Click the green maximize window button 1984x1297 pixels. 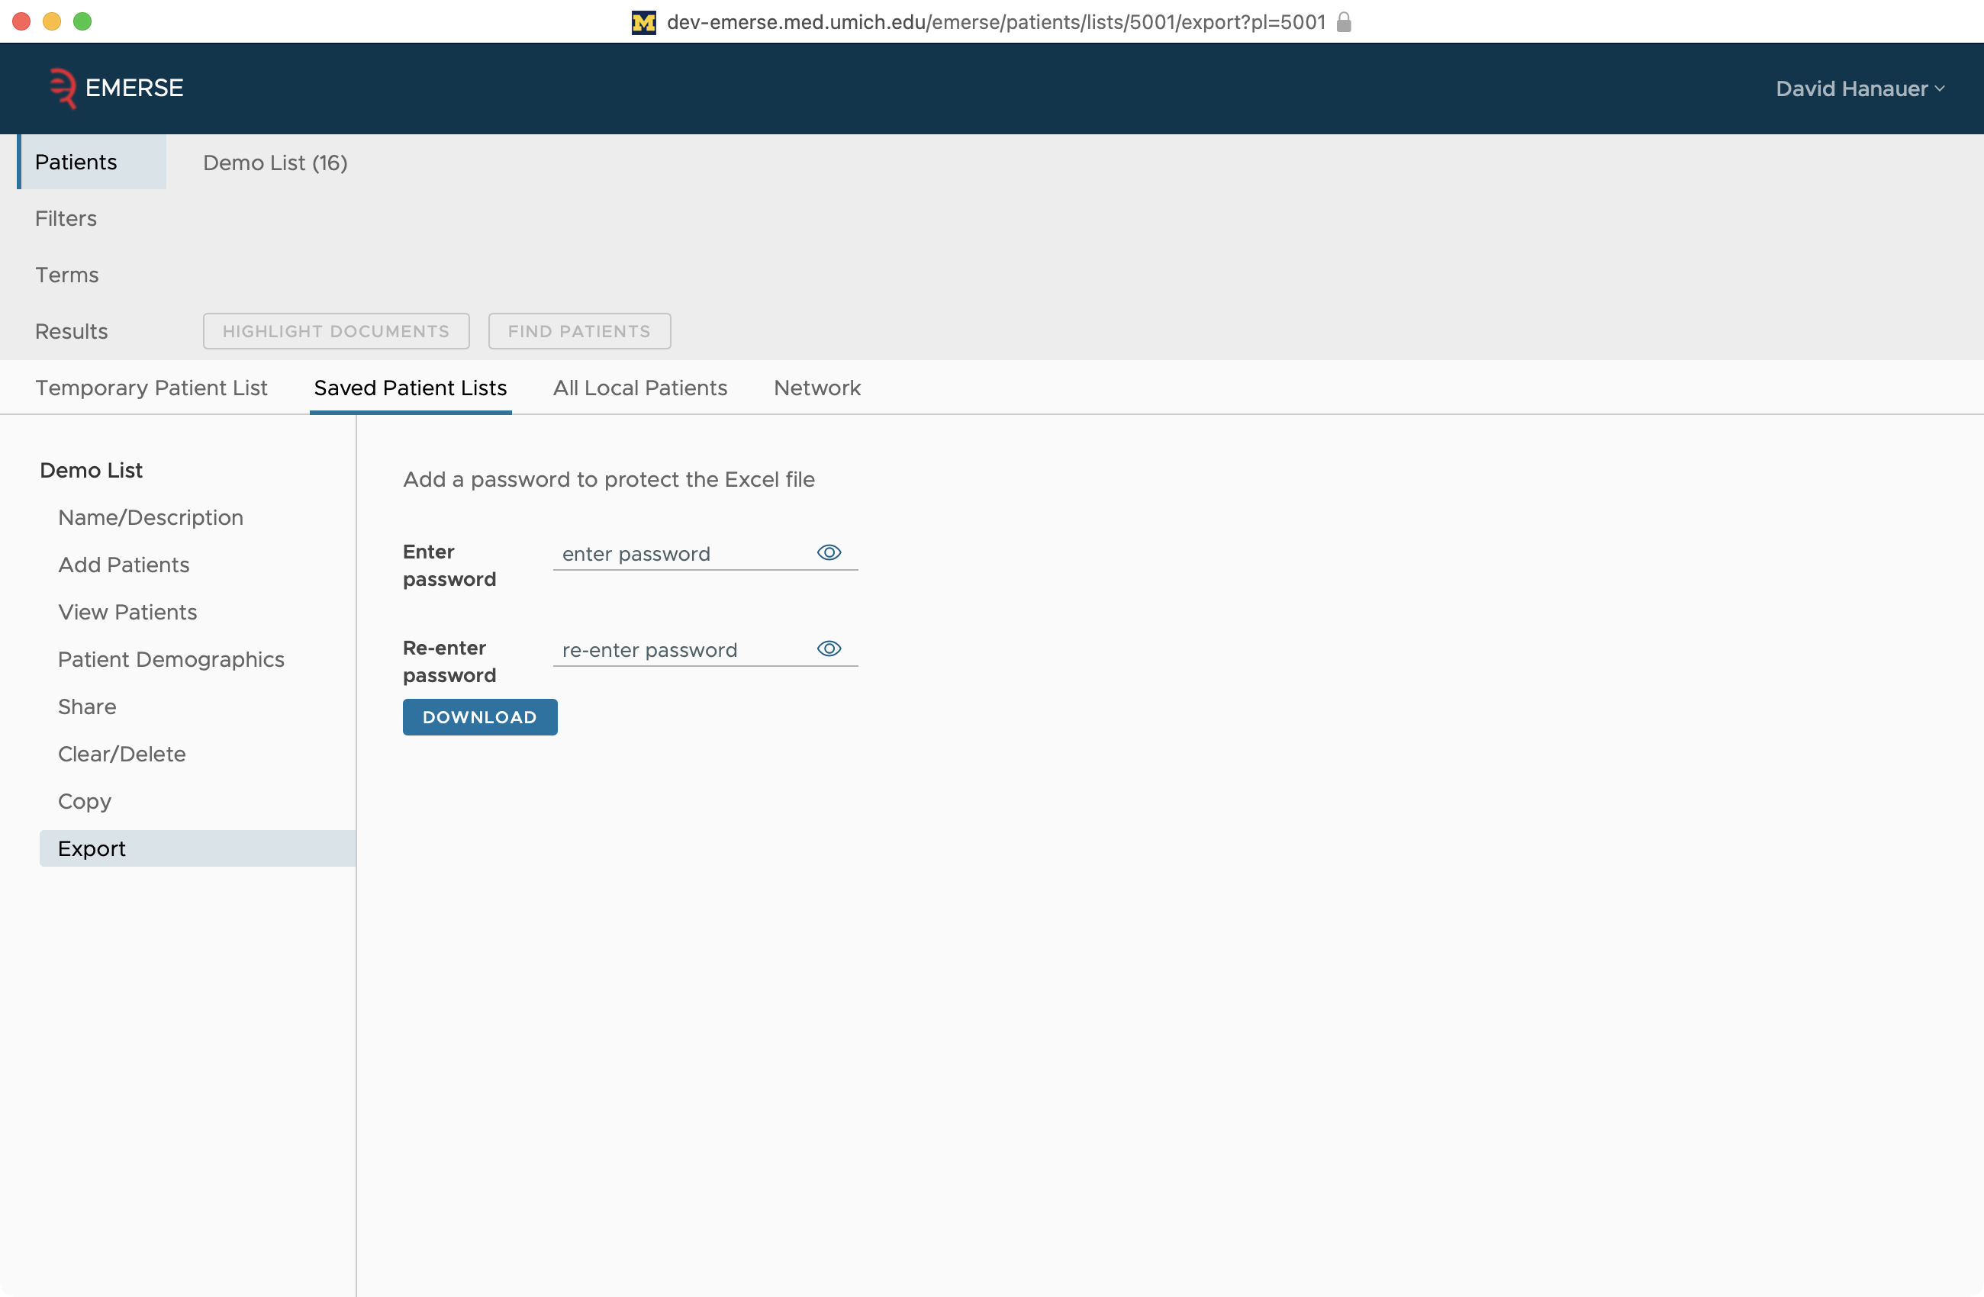click(82, 21)
